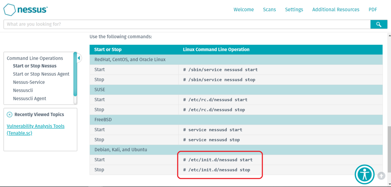Click the sidebar navigation scrollbar

75,74
